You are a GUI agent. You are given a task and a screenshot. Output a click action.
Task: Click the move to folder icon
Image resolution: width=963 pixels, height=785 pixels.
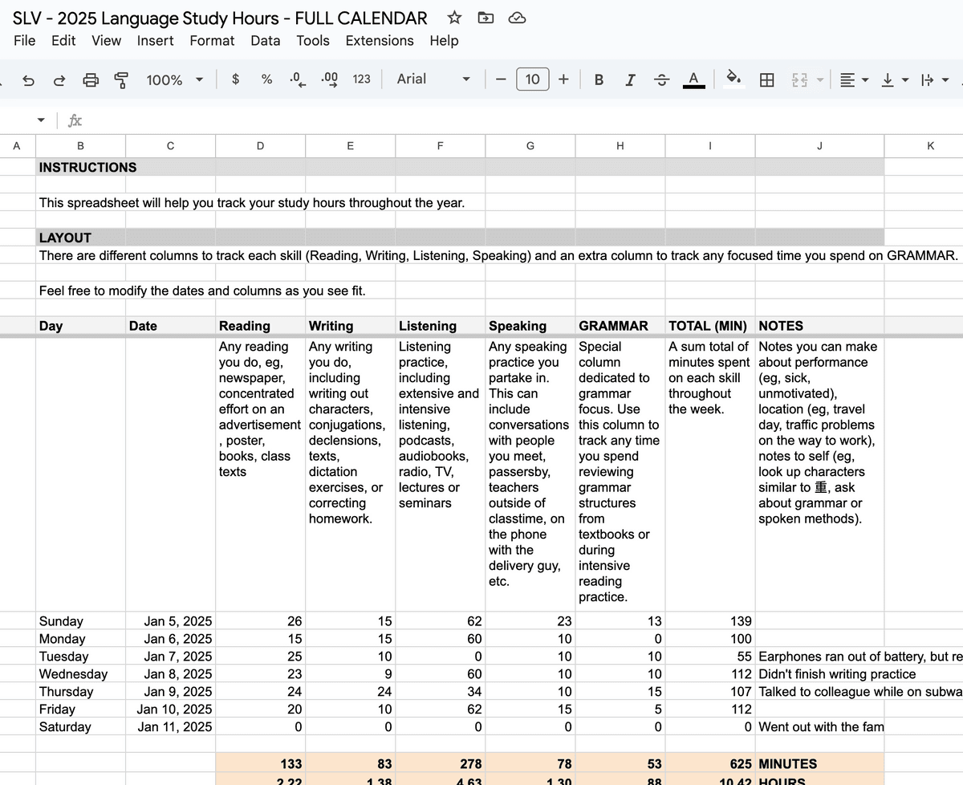(x=486, y=18)
